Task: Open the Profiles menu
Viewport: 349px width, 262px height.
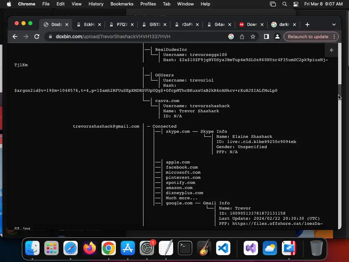Action: [x=148, y=4]
